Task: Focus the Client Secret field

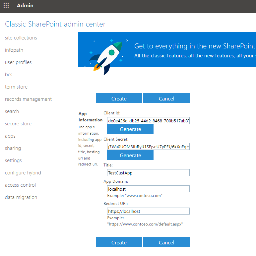Action: pos(149,147)
